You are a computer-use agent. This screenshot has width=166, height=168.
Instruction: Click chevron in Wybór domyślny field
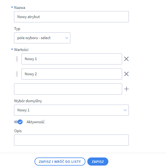coord(125,110)
